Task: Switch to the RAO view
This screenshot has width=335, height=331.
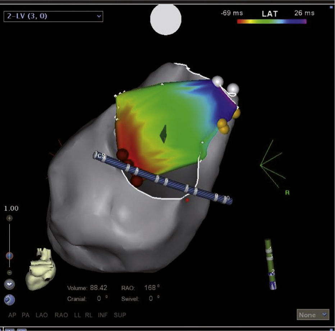Action: (x=61, y=315)
